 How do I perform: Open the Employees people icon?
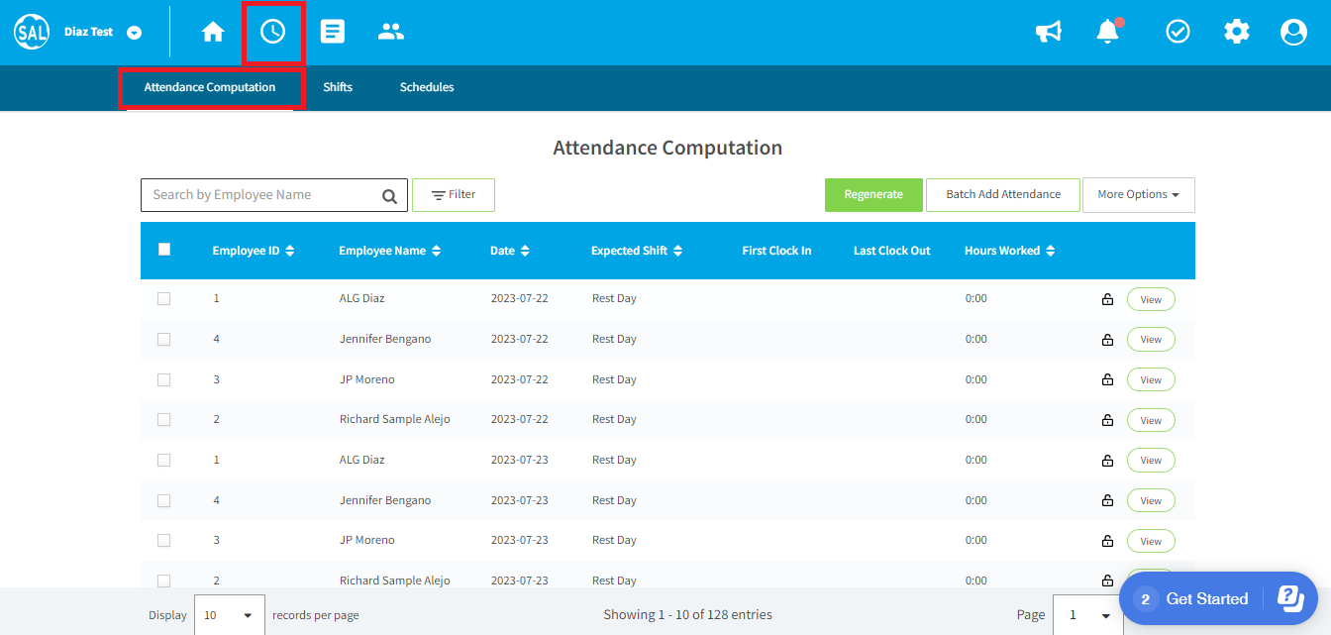[391, 32]
